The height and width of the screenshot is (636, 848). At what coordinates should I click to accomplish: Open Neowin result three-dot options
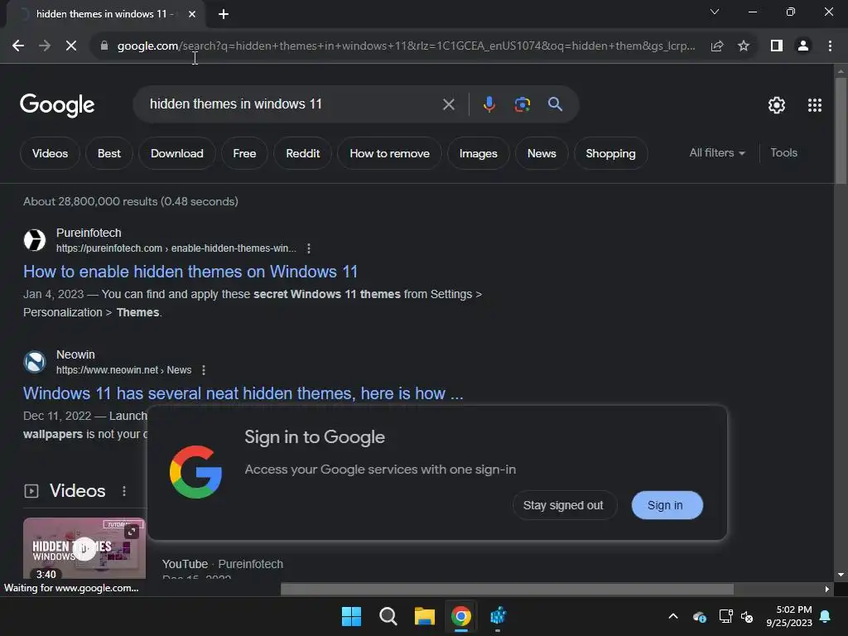204,370
